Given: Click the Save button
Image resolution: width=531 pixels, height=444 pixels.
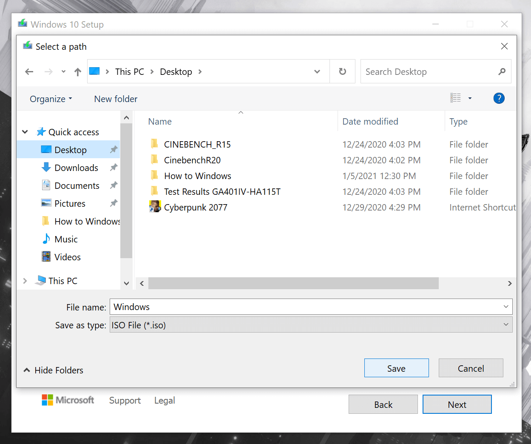Looking at the screenshot, I should click(396, 368).
